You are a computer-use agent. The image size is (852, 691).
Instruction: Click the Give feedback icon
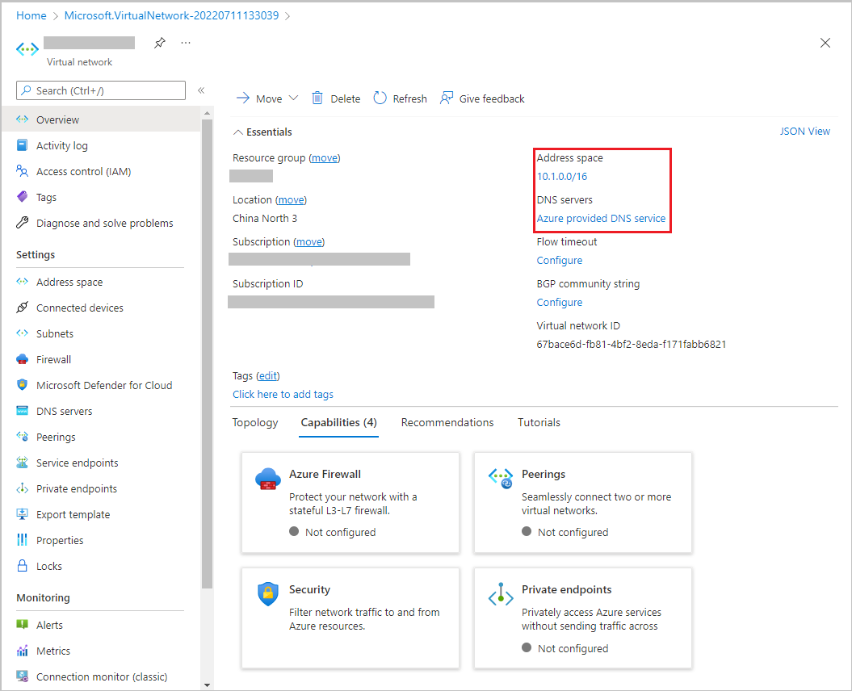tap(447, 98)
